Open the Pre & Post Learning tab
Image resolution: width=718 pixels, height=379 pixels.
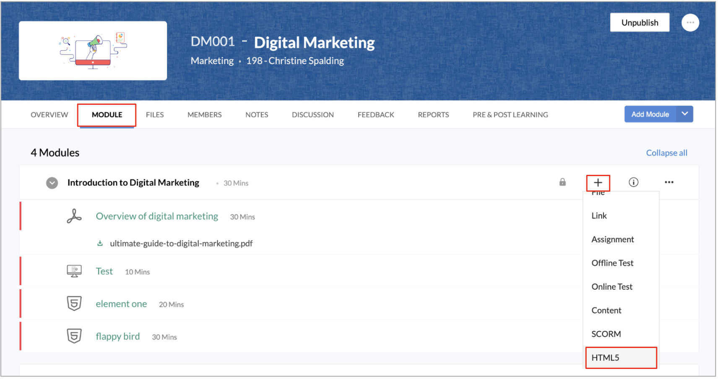coord(510,115)
